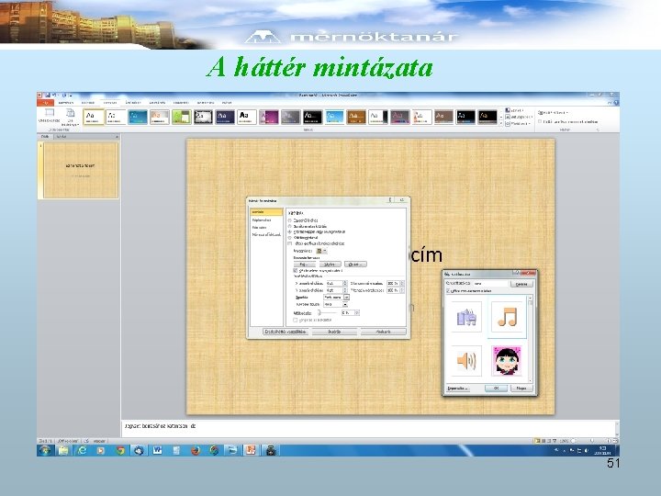Click the File insert-from button
This screenshot has height=496, width=661.
point(305,264)
